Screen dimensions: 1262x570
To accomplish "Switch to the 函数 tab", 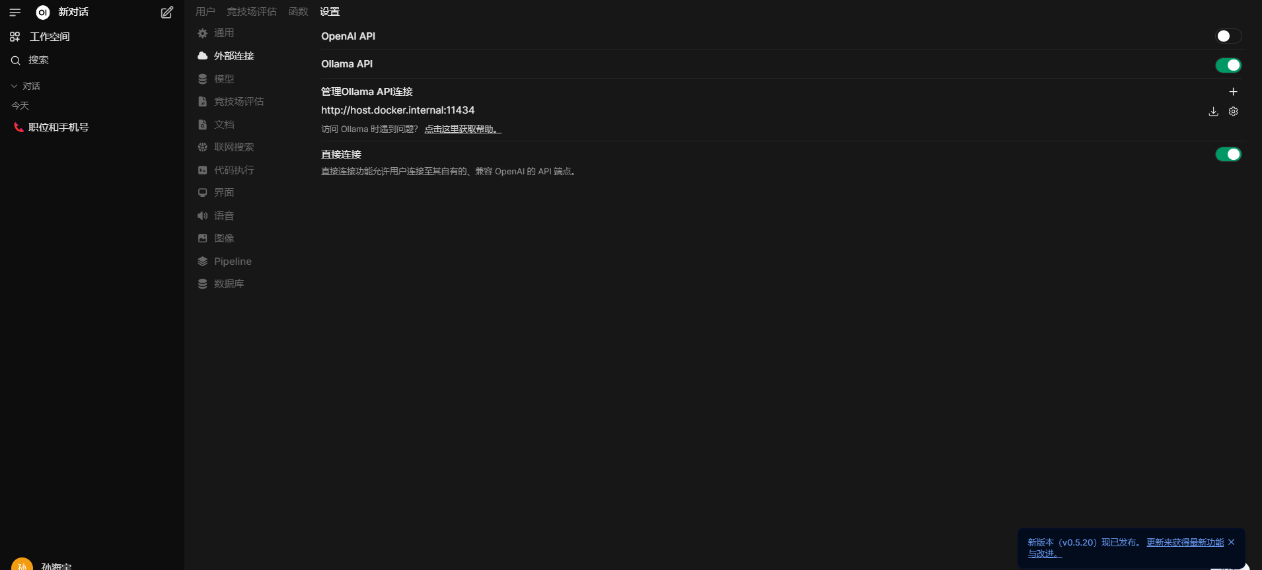I will pyautogui.click(x=299, y=12).
